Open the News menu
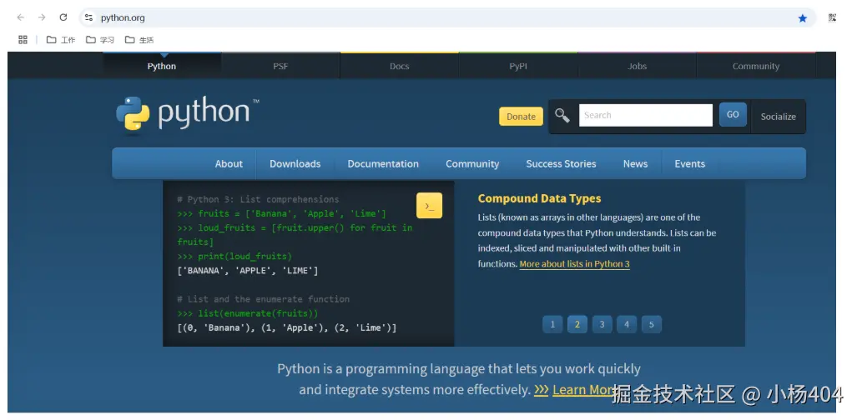Screen dimensions: 857x420 click(x=635, y=164)
